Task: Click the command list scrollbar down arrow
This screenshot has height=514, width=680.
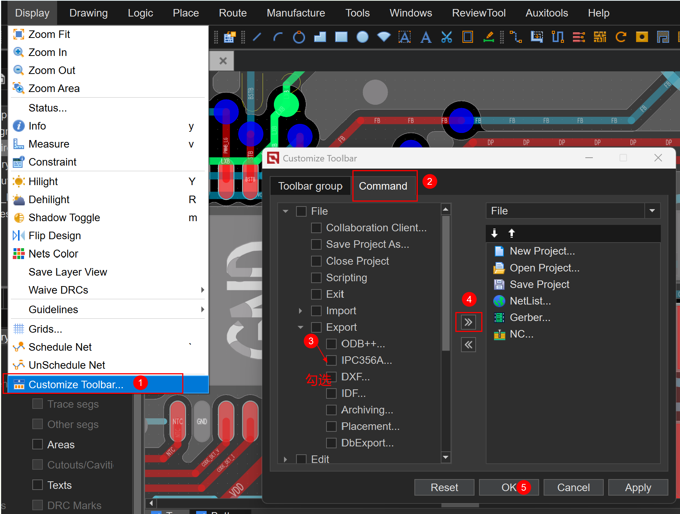Action: point(446,457)
